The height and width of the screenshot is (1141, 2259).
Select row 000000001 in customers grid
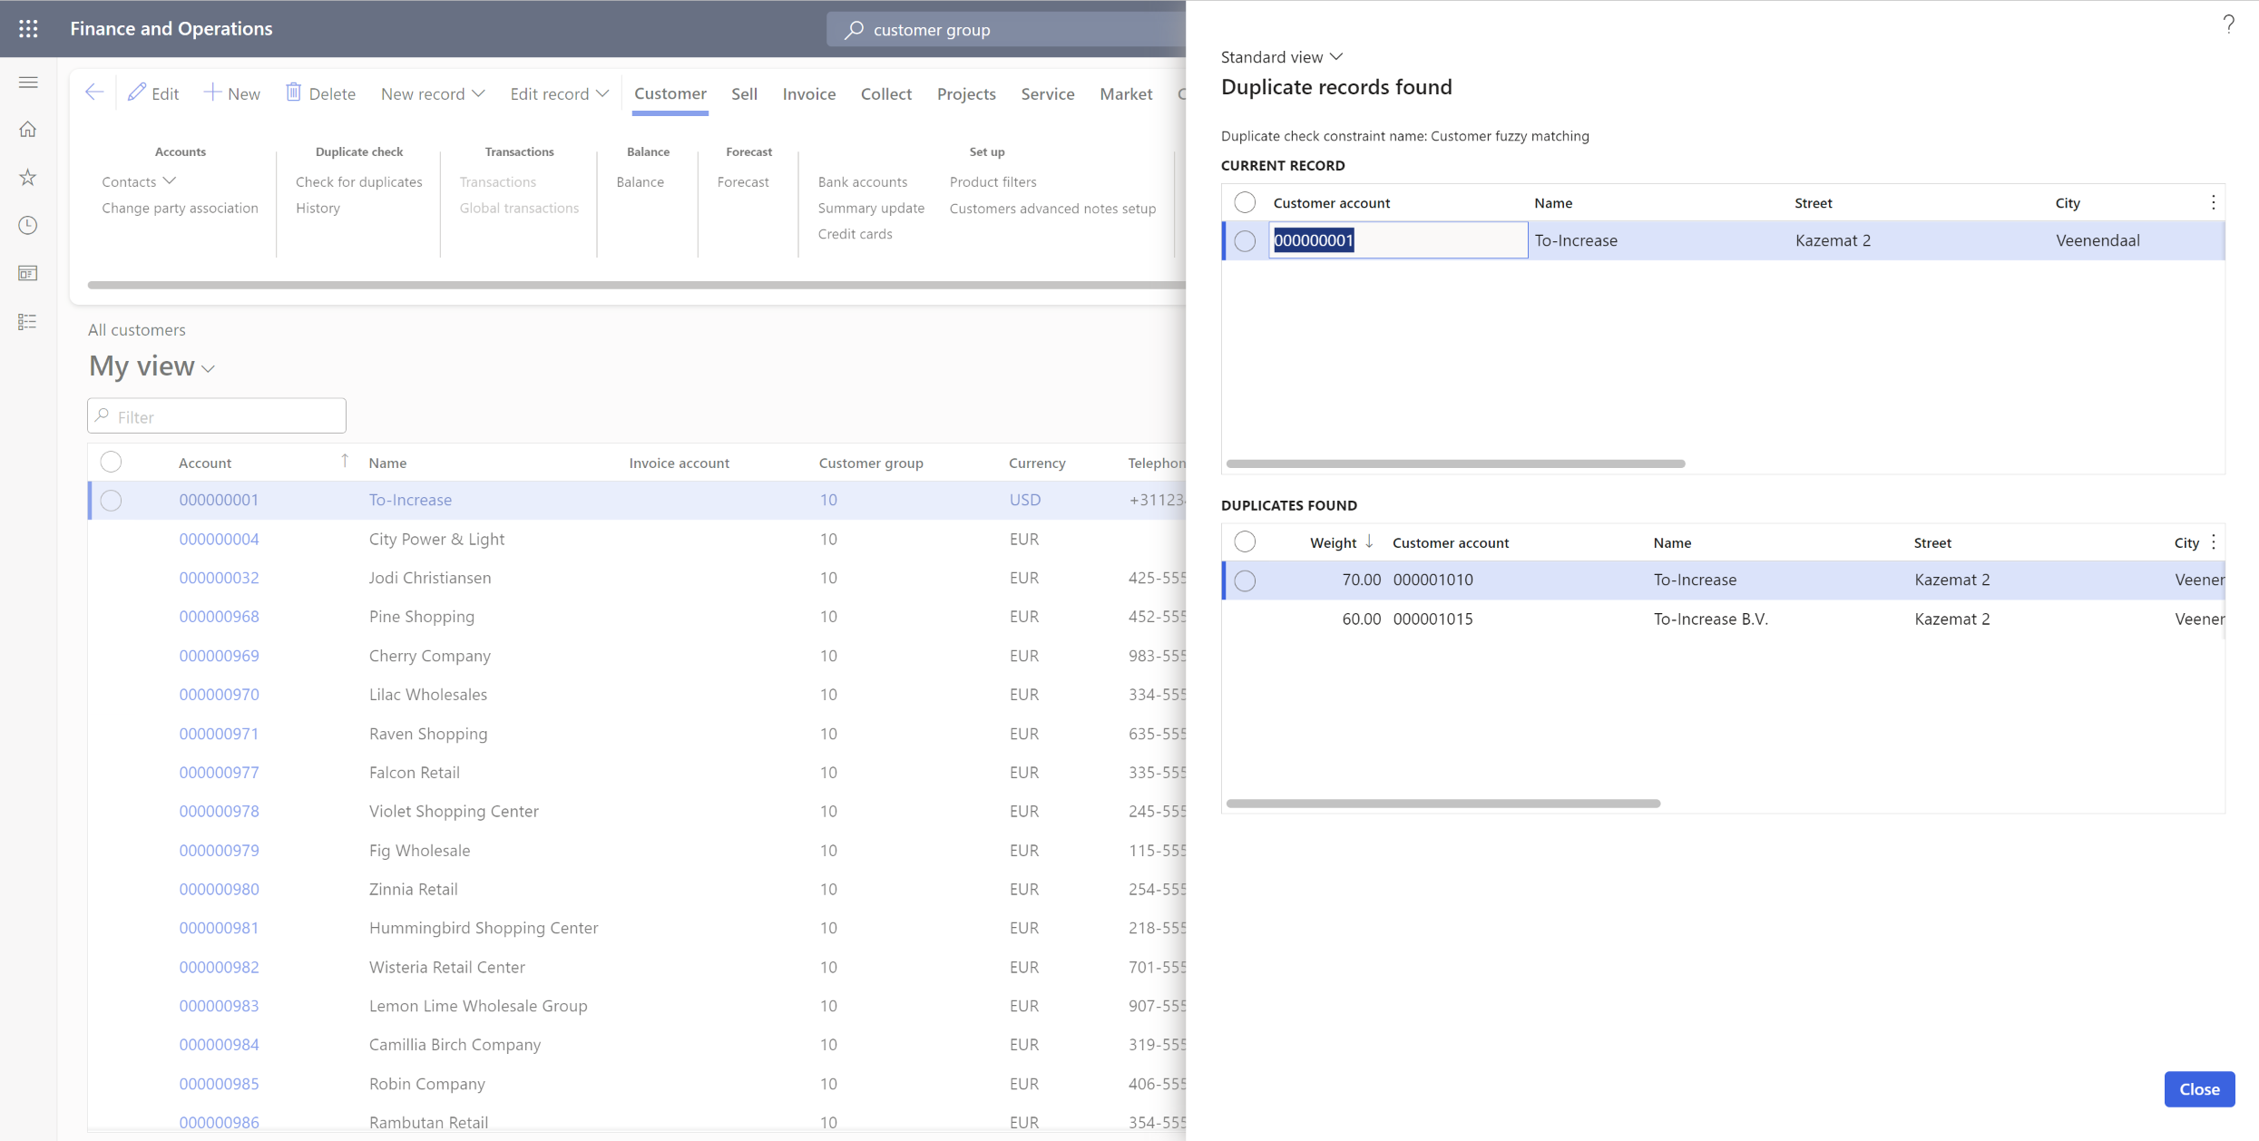click(x=111, y=500)
